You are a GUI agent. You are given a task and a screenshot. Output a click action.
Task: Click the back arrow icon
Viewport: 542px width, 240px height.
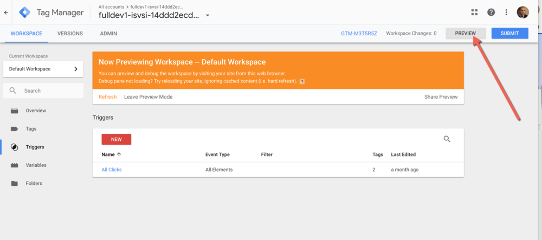tap(6, 12)
